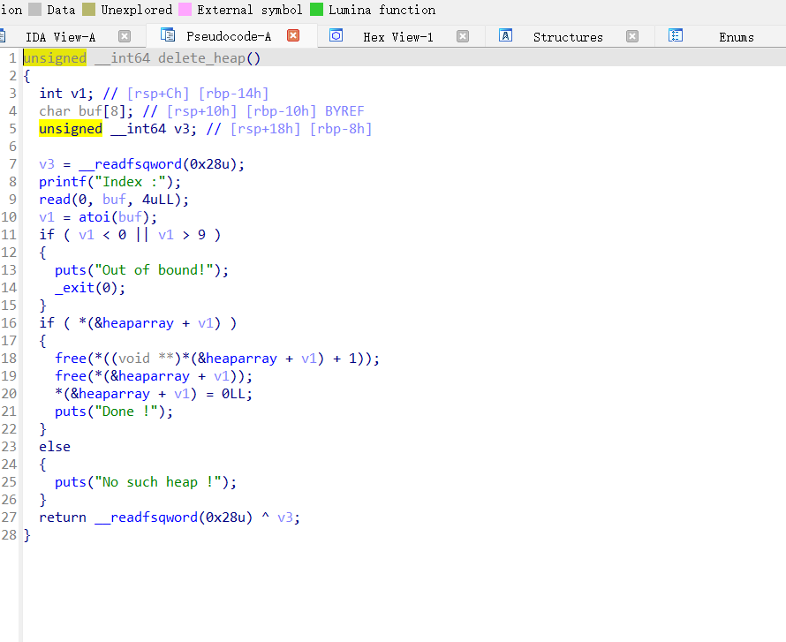Open the Structures tab

click(568, 37)
